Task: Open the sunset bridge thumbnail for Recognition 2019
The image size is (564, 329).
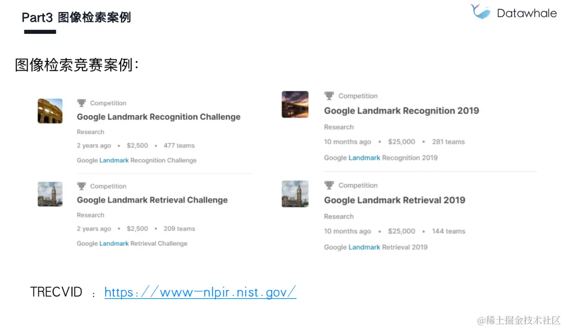Action: (x=295, y=104)
